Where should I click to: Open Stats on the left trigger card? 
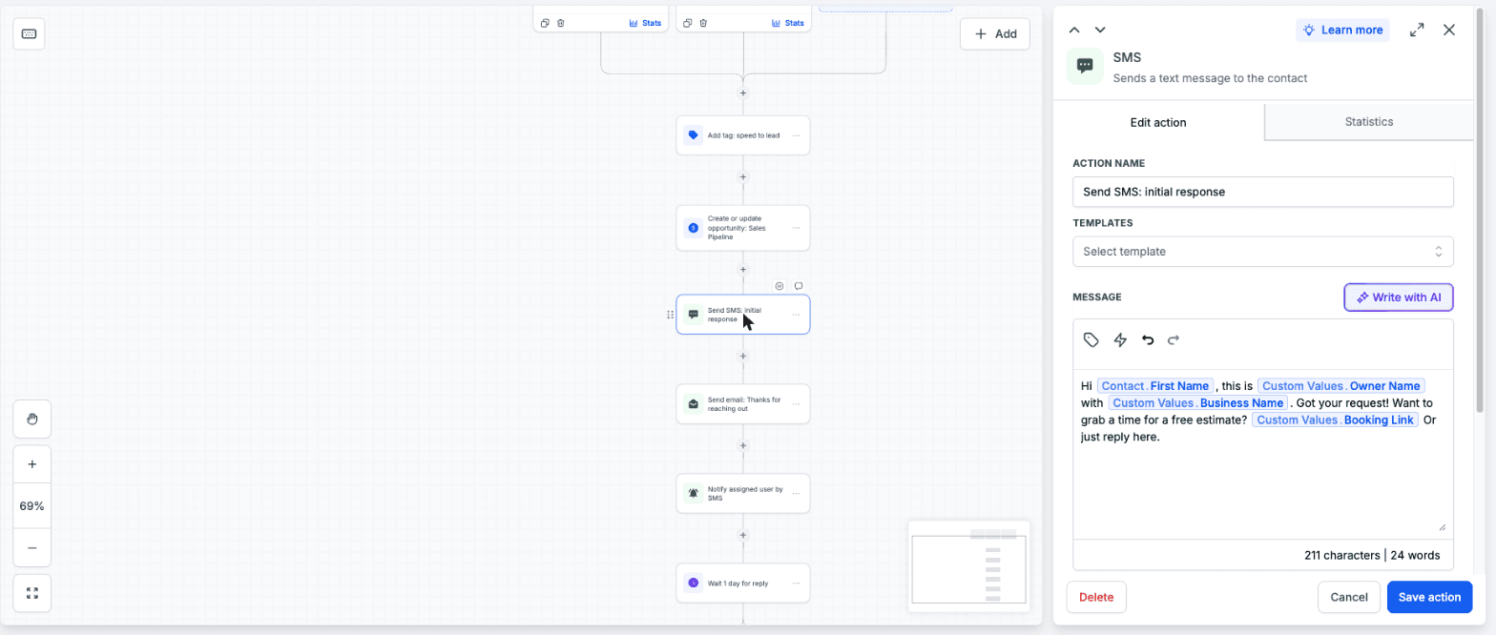point(645,23)
